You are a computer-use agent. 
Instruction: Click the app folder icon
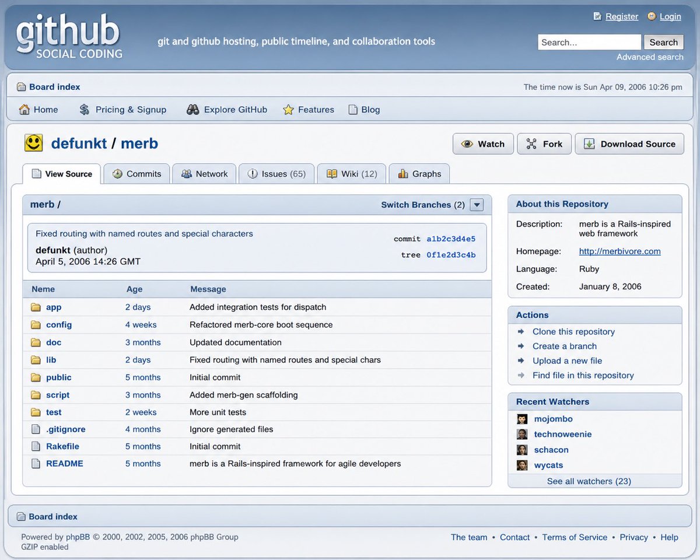[36, 307]
